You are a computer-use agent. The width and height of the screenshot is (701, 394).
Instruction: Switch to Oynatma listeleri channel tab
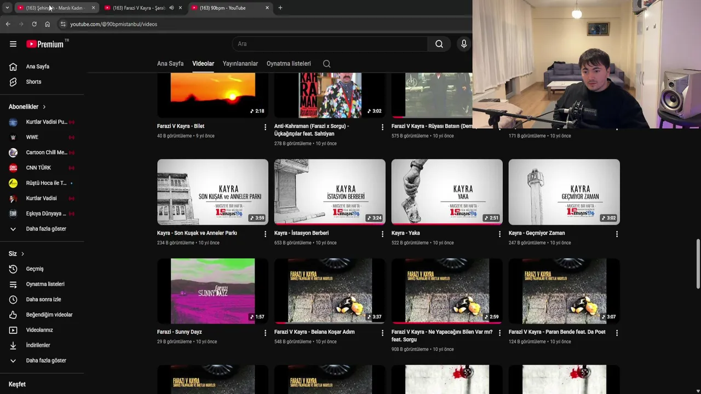(x=289, y=63)
